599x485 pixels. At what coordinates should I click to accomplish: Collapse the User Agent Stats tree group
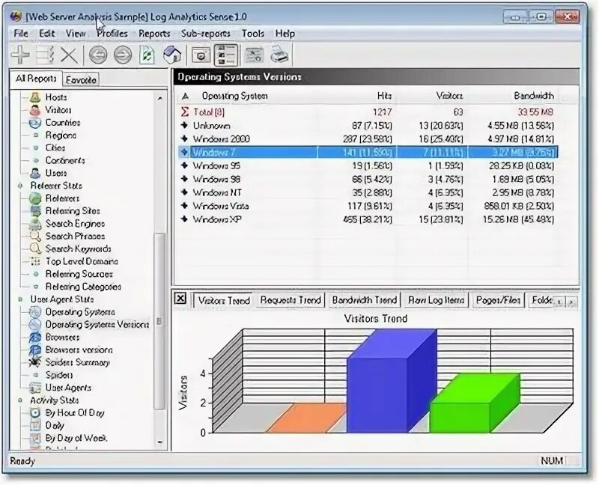coord(20,299)
